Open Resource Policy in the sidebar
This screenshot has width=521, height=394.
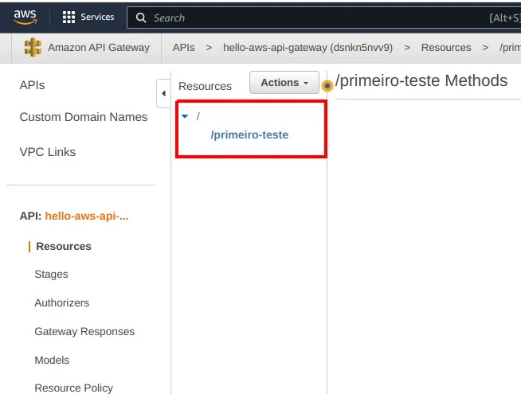pyautogui.click(x=73, y=388)
